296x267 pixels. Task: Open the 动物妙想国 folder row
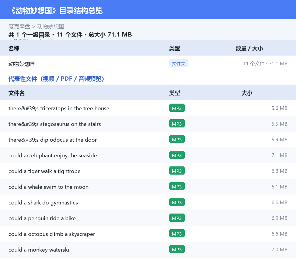pos(148,64)
